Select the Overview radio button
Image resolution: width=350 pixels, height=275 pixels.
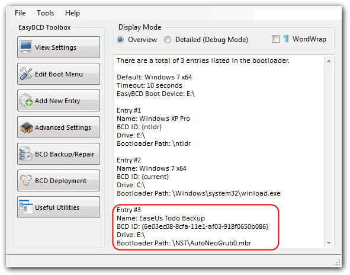[x=120, y=40]
